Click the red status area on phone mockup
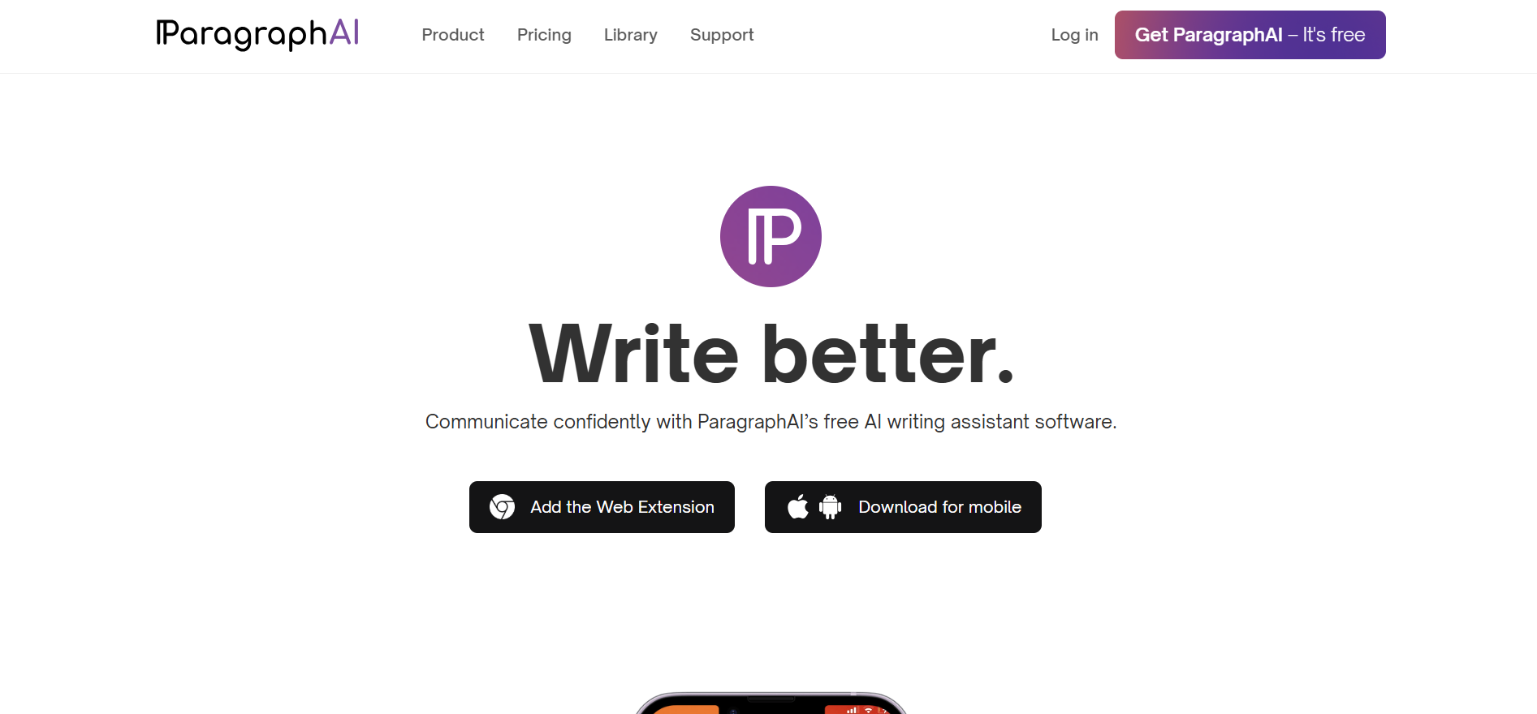 coord(857,709)
